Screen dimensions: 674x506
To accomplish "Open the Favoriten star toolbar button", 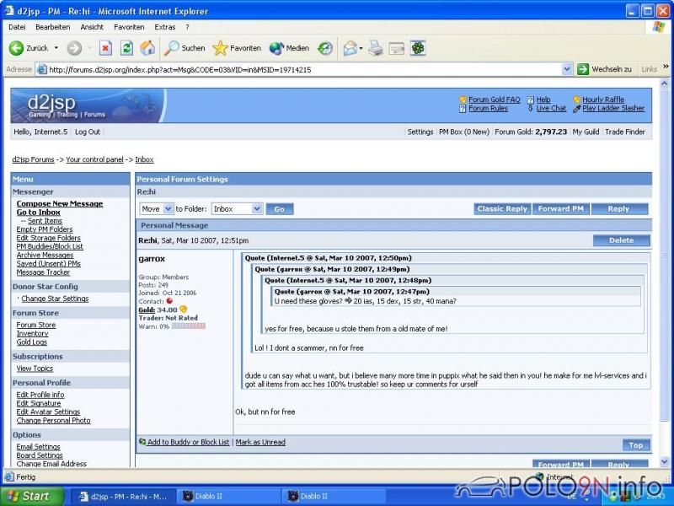I will click(x=236, y=48).
